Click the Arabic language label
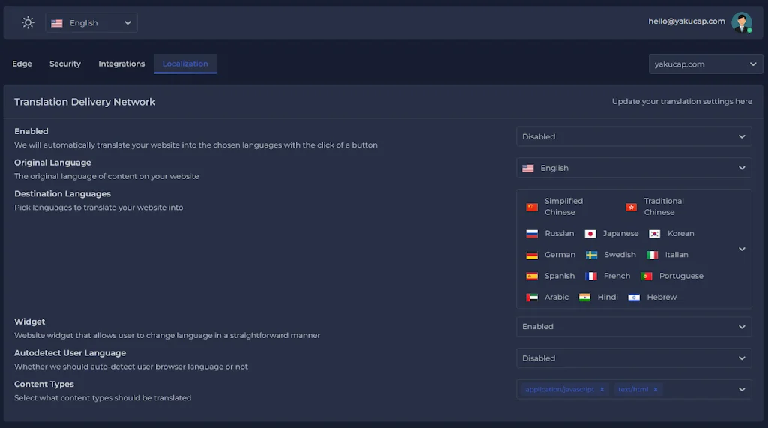The height and width of the screenshot is (428, 768). [556, 297]
